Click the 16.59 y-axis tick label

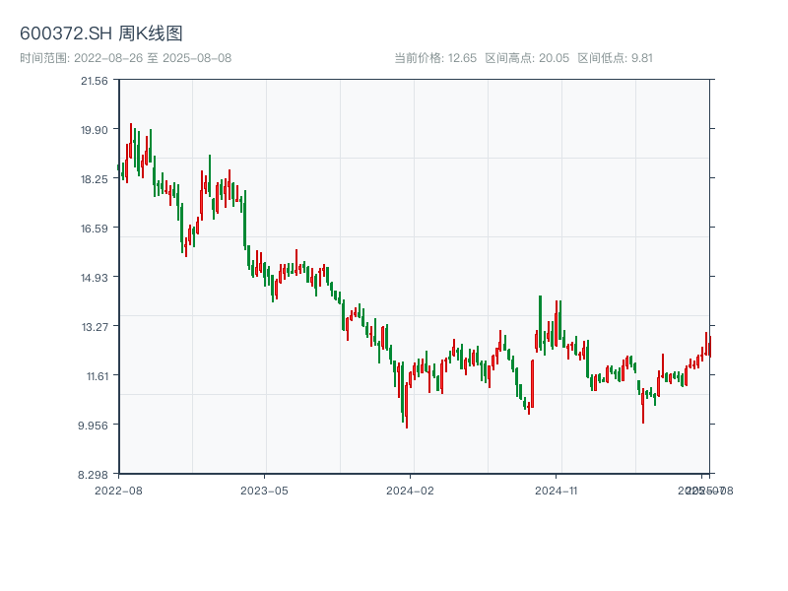point(95,229)
